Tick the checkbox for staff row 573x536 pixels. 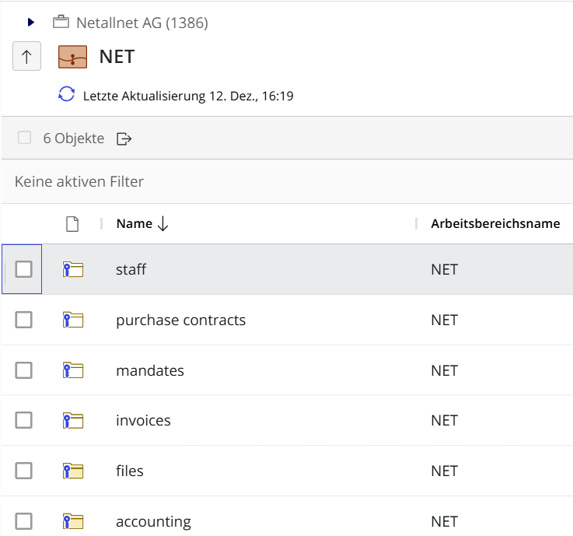(x=24, y=269)
